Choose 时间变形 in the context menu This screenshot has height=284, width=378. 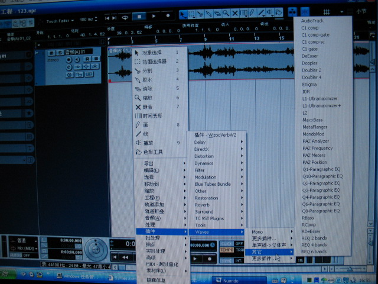(160, 116)
